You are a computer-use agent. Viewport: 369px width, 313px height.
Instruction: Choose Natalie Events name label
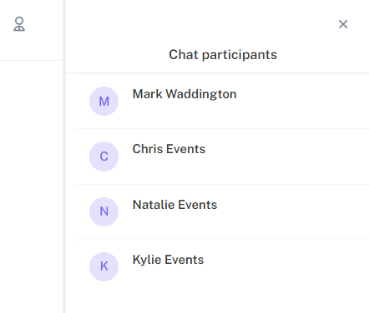pos(174,205)
